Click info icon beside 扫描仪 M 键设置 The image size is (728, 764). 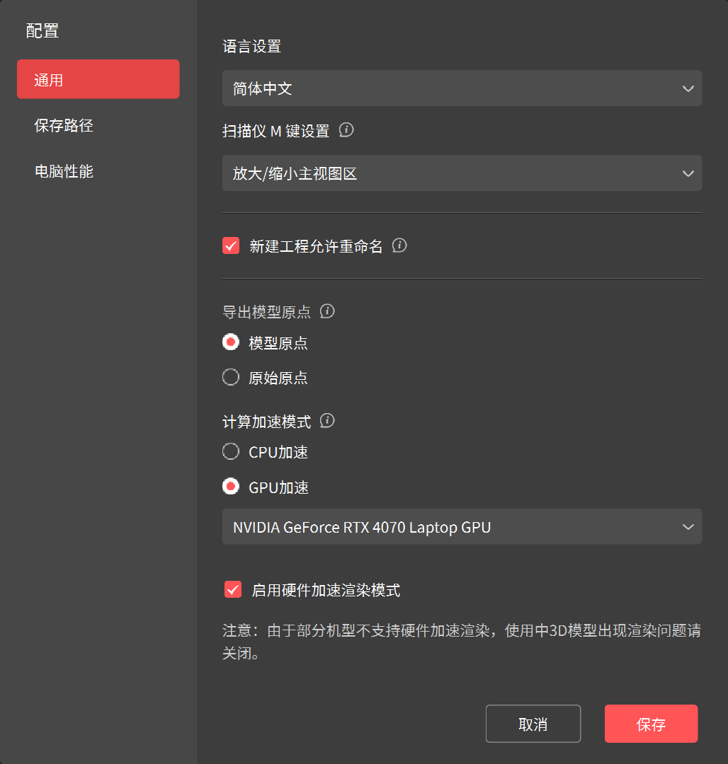coord(346,130)
